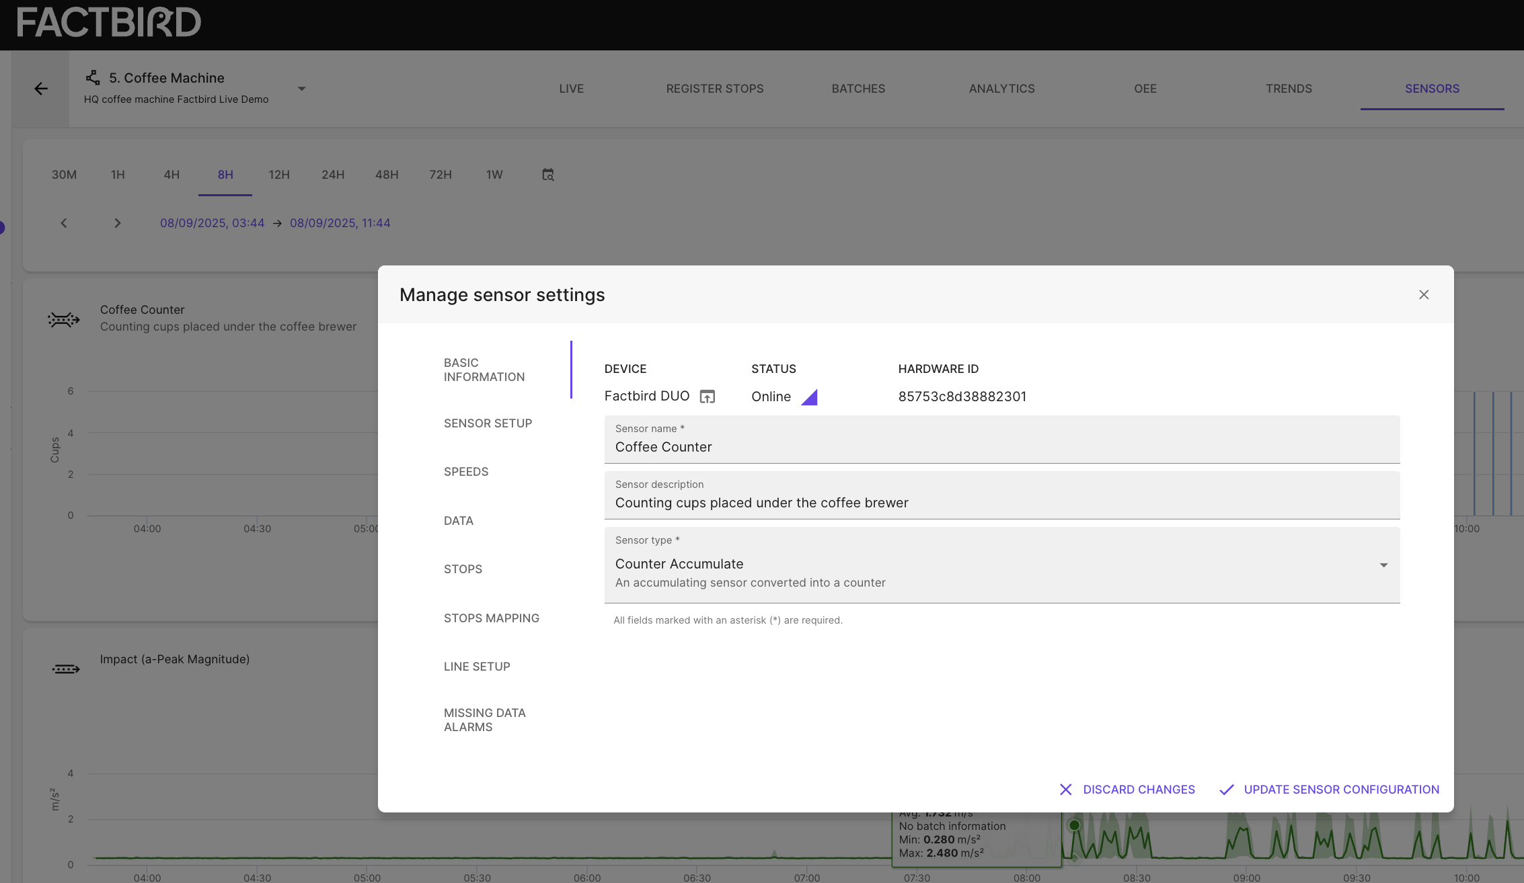Open STOPS settings section
The width and height of the screenshot is (1524, 883).
463,569
